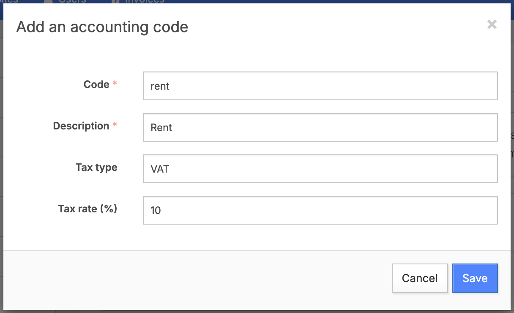Viewport: 514px width, 313px height.
Task: Click the Tax type field containing VAT
Action: click(x=320, y=169)
